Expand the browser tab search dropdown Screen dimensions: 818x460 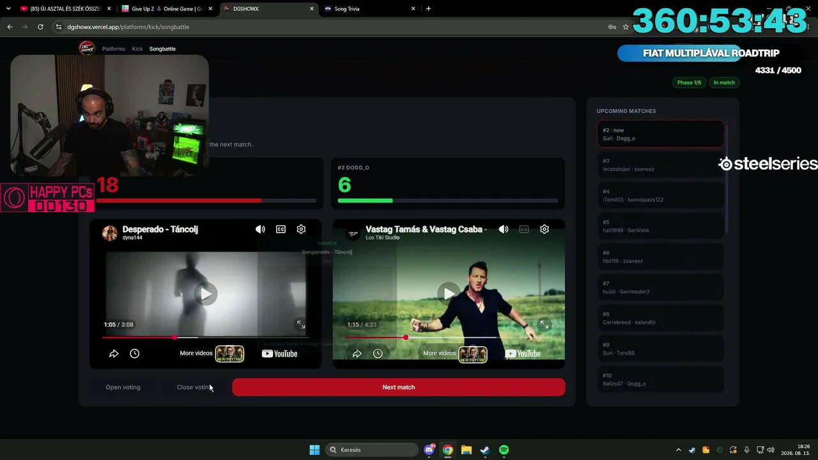8,9
